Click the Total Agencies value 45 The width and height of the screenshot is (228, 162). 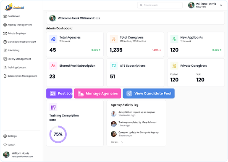click(52, 50)
